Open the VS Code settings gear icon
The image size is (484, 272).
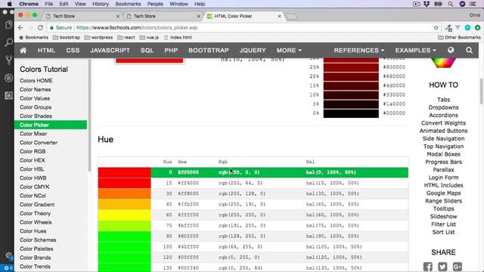[8, 255]
